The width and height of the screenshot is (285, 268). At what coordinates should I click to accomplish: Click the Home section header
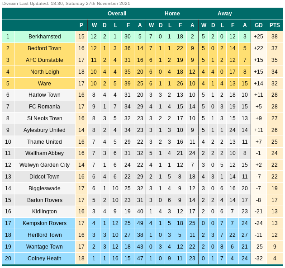[172, 14]
